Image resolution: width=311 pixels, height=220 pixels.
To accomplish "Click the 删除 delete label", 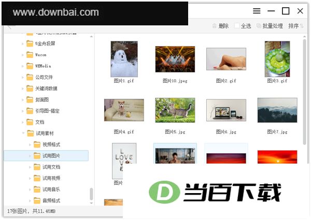I will coord(223,26).
